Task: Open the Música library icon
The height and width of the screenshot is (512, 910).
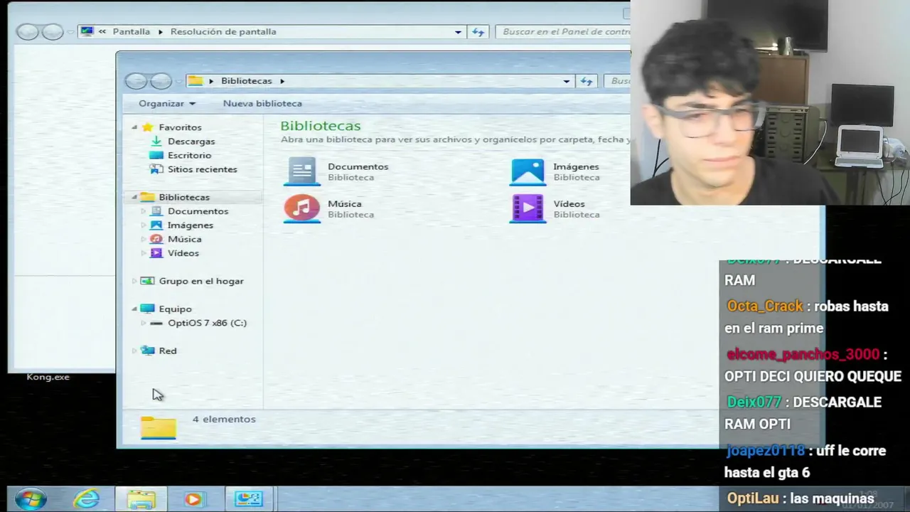Action: click(302, 208)
